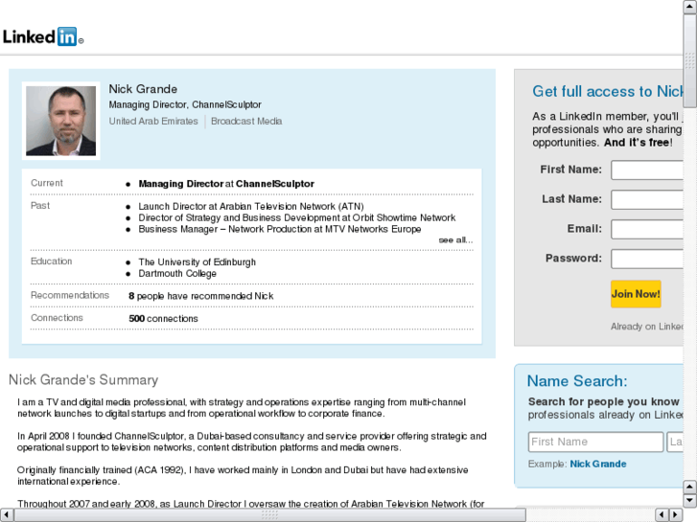Click the Connections row label

pos(57,318)
